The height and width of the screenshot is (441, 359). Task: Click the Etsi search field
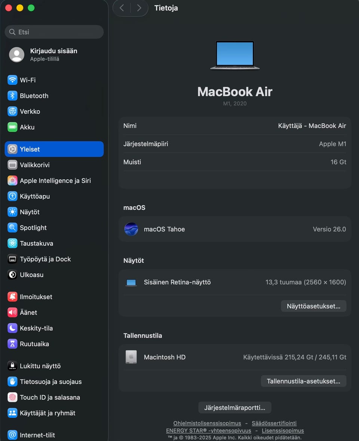coord(54,32)
